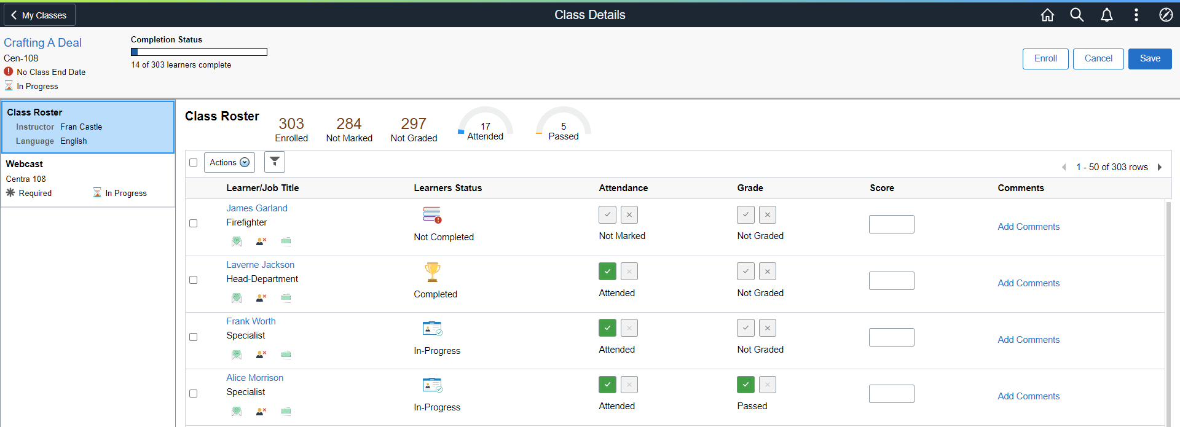Mark Laverne Jackson as not attended
This screenshot has height=427, width=1180.
(x=629, y=271)
